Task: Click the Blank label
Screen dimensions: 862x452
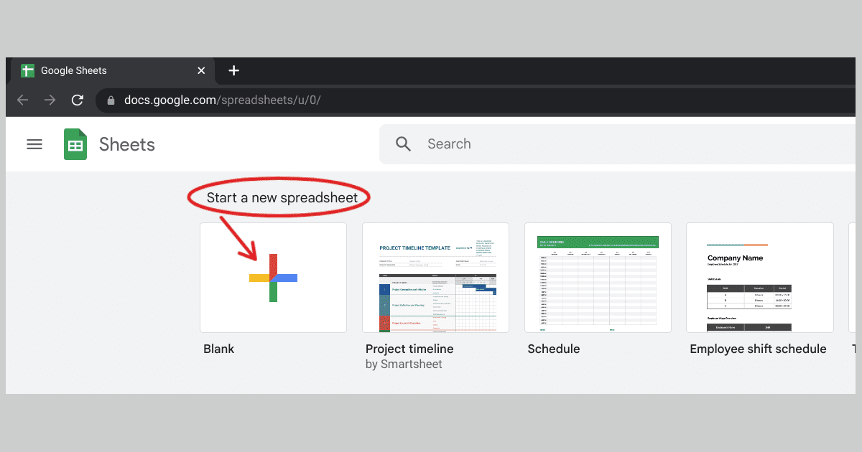Action: point(219,349)
